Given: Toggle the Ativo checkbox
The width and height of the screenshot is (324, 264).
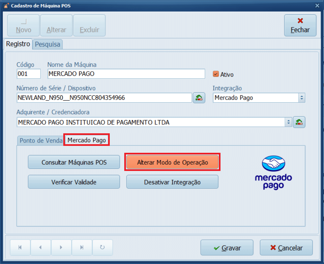Looking at the screenshot, I should click(x=216, y=74).
